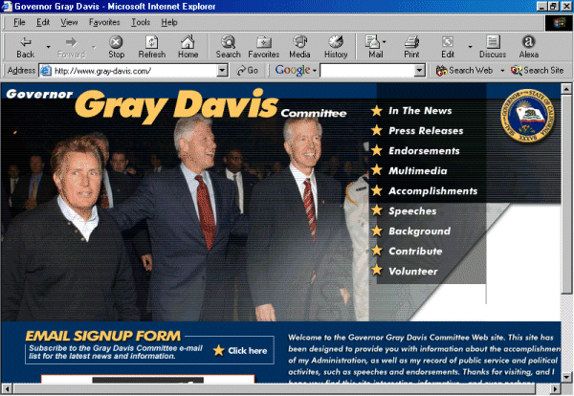This screenshot has width=574, height=396.
Task: Click the EMAIL SIGNUP FORM heading
Action: coord(103,336)
